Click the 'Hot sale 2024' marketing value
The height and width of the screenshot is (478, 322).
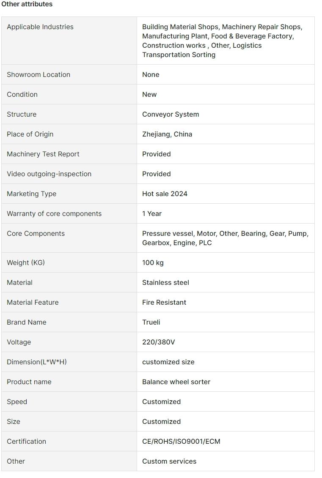tap(165, 194)
